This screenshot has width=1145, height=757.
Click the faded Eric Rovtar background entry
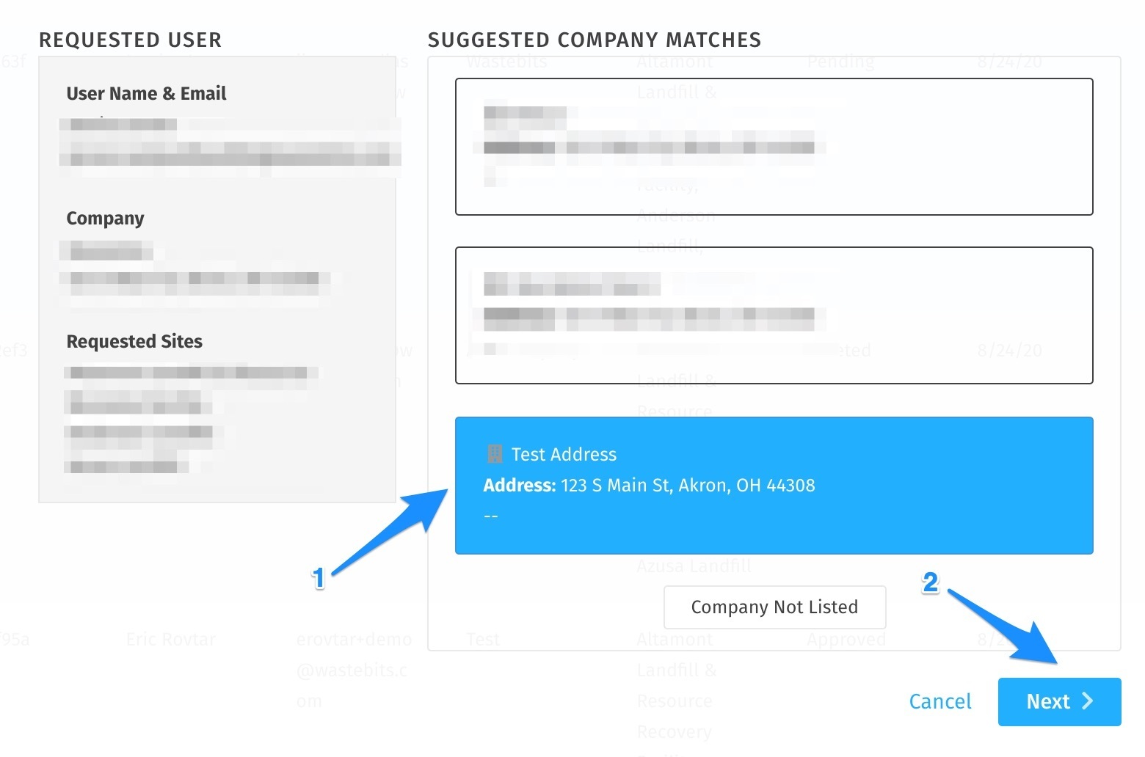[x=171, y=640]
